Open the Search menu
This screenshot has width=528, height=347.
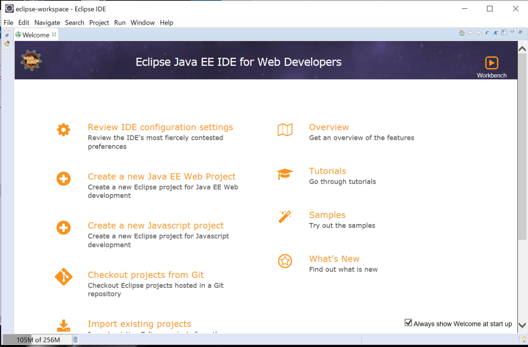click(x=74, y=22)
